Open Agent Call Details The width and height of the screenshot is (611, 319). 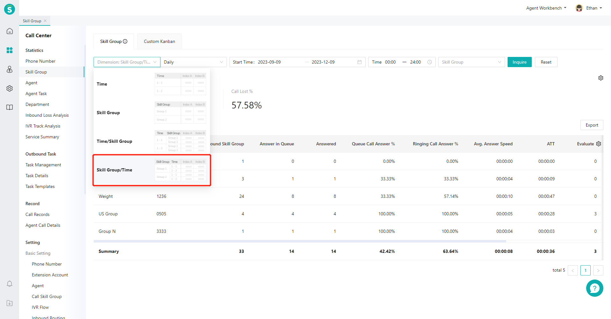(43, 225)
